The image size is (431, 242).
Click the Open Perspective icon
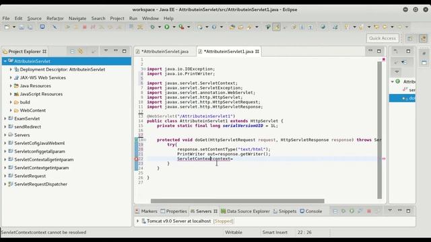[410, 38]
